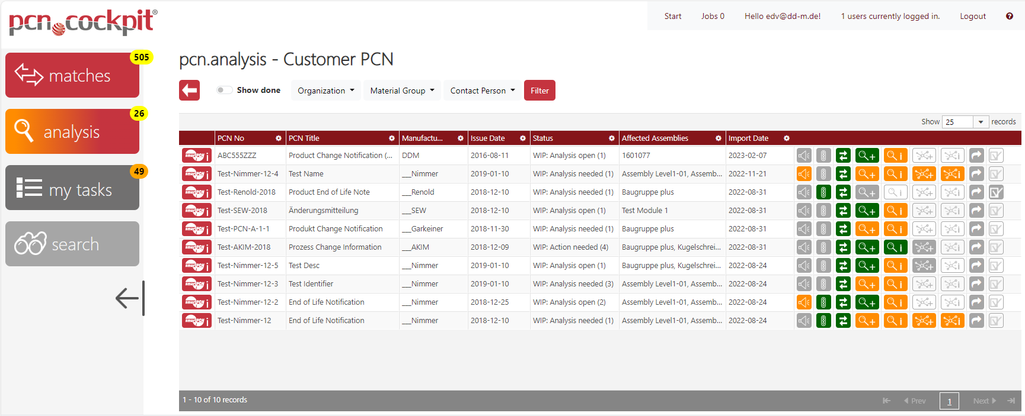Viewport: 1025px width, 416px height.
Task: Jump to the last page arrow
Action: 1011,401
